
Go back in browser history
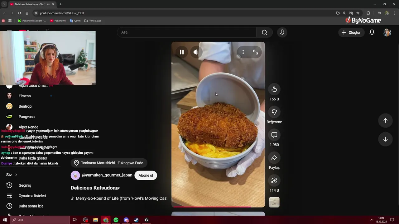point(4,13)
